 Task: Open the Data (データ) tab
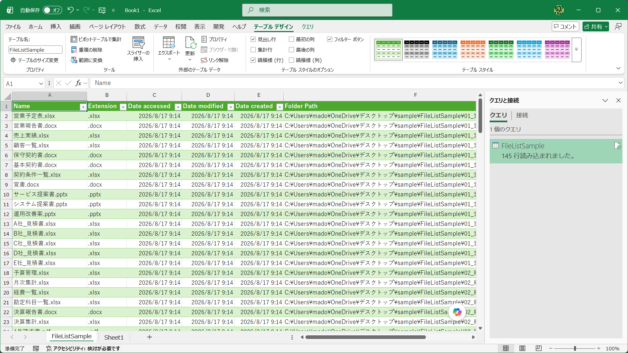(160, 27)
